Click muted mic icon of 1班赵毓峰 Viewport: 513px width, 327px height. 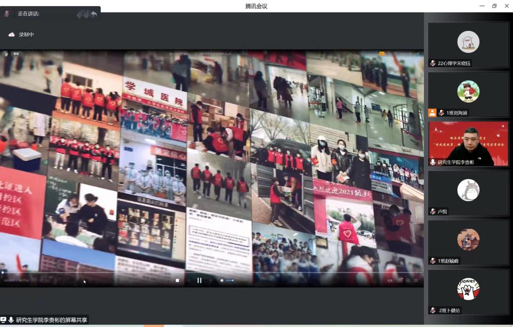click(x=433, y=261)
